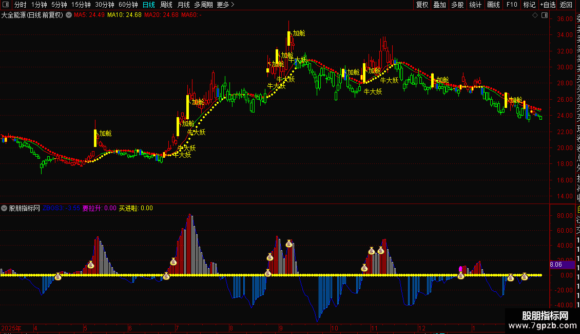This screenshot has height=334, width=580.
Task: Click the 标记 mark button
Action: (x=529, y=5)
